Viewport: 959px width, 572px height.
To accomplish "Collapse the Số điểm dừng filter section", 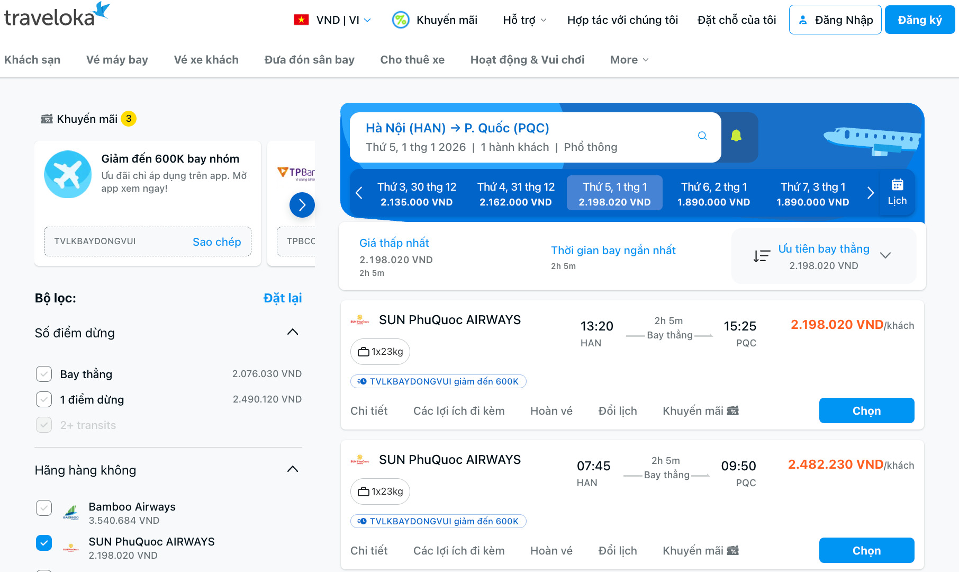I will coord(292,332).
